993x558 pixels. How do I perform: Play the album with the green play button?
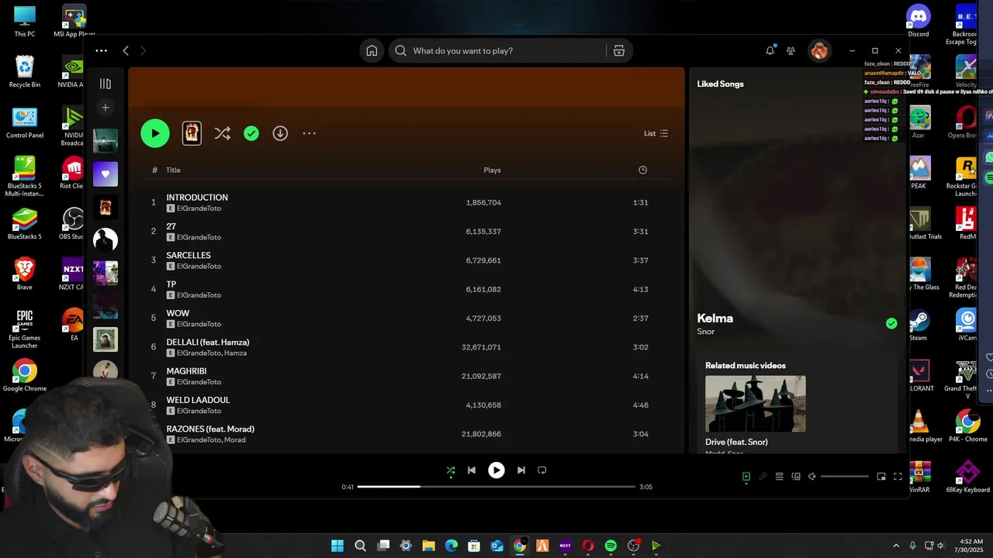point(155,133)
